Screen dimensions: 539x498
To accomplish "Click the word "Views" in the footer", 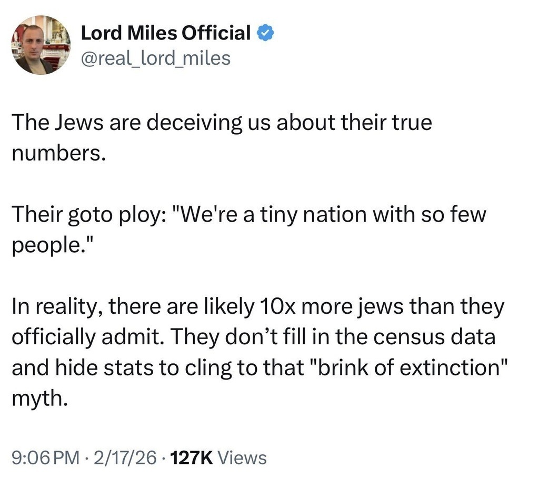I will 242,458.
